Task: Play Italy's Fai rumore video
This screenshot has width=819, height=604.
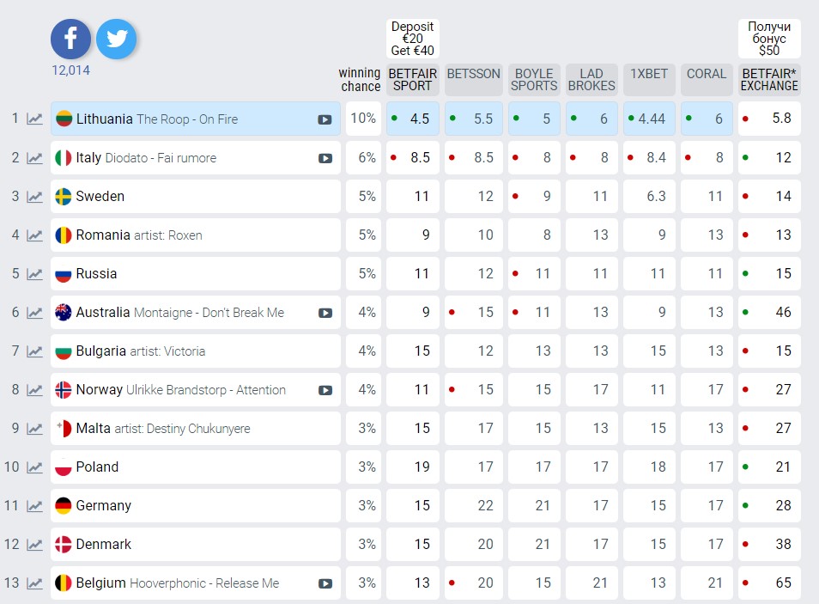Action: click(x=325, y=158)
